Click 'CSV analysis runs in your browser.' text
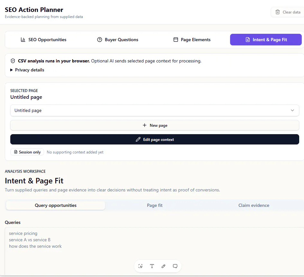 pos(54,61)
